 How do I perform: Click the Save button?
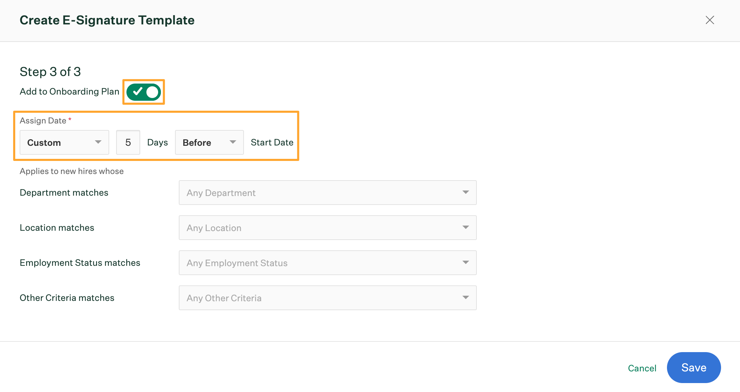693,368
